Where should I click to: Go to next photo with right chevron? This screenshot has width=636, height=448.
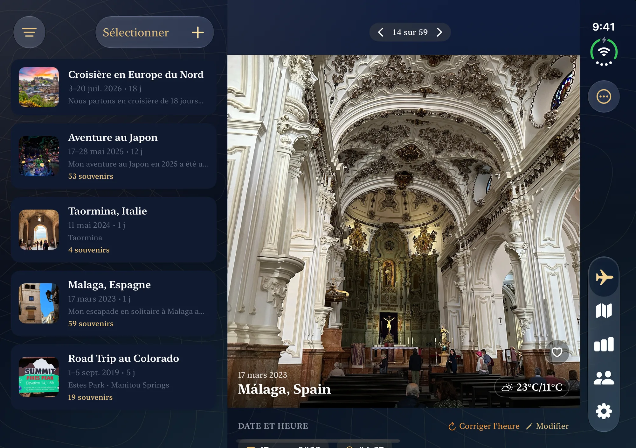439,32
